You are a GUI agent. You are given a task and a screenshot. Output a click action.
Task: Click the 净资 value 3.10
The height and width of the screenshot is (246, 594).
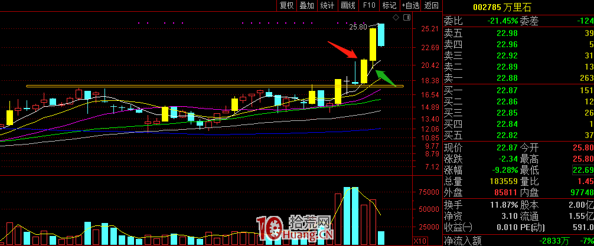point(510,217)
